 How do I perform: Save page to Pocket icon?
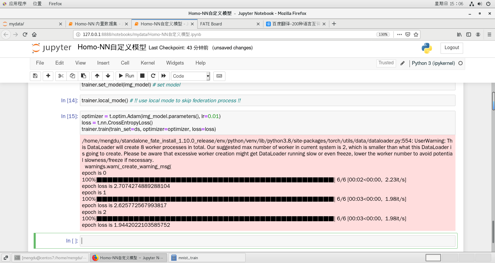(x=408, y=34)
